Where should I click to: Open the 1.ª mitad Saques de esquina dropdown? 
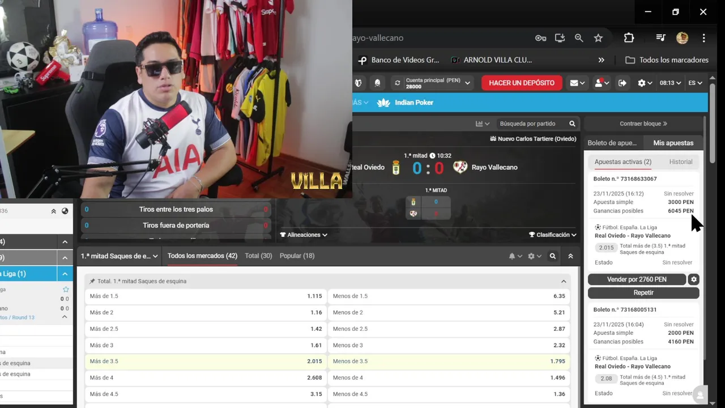pos(120,256)
